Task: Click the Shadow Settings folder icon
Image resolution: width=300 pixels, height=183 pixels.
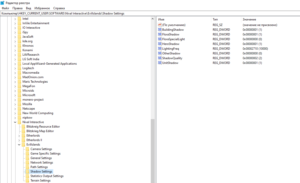Action: [27, 172]
